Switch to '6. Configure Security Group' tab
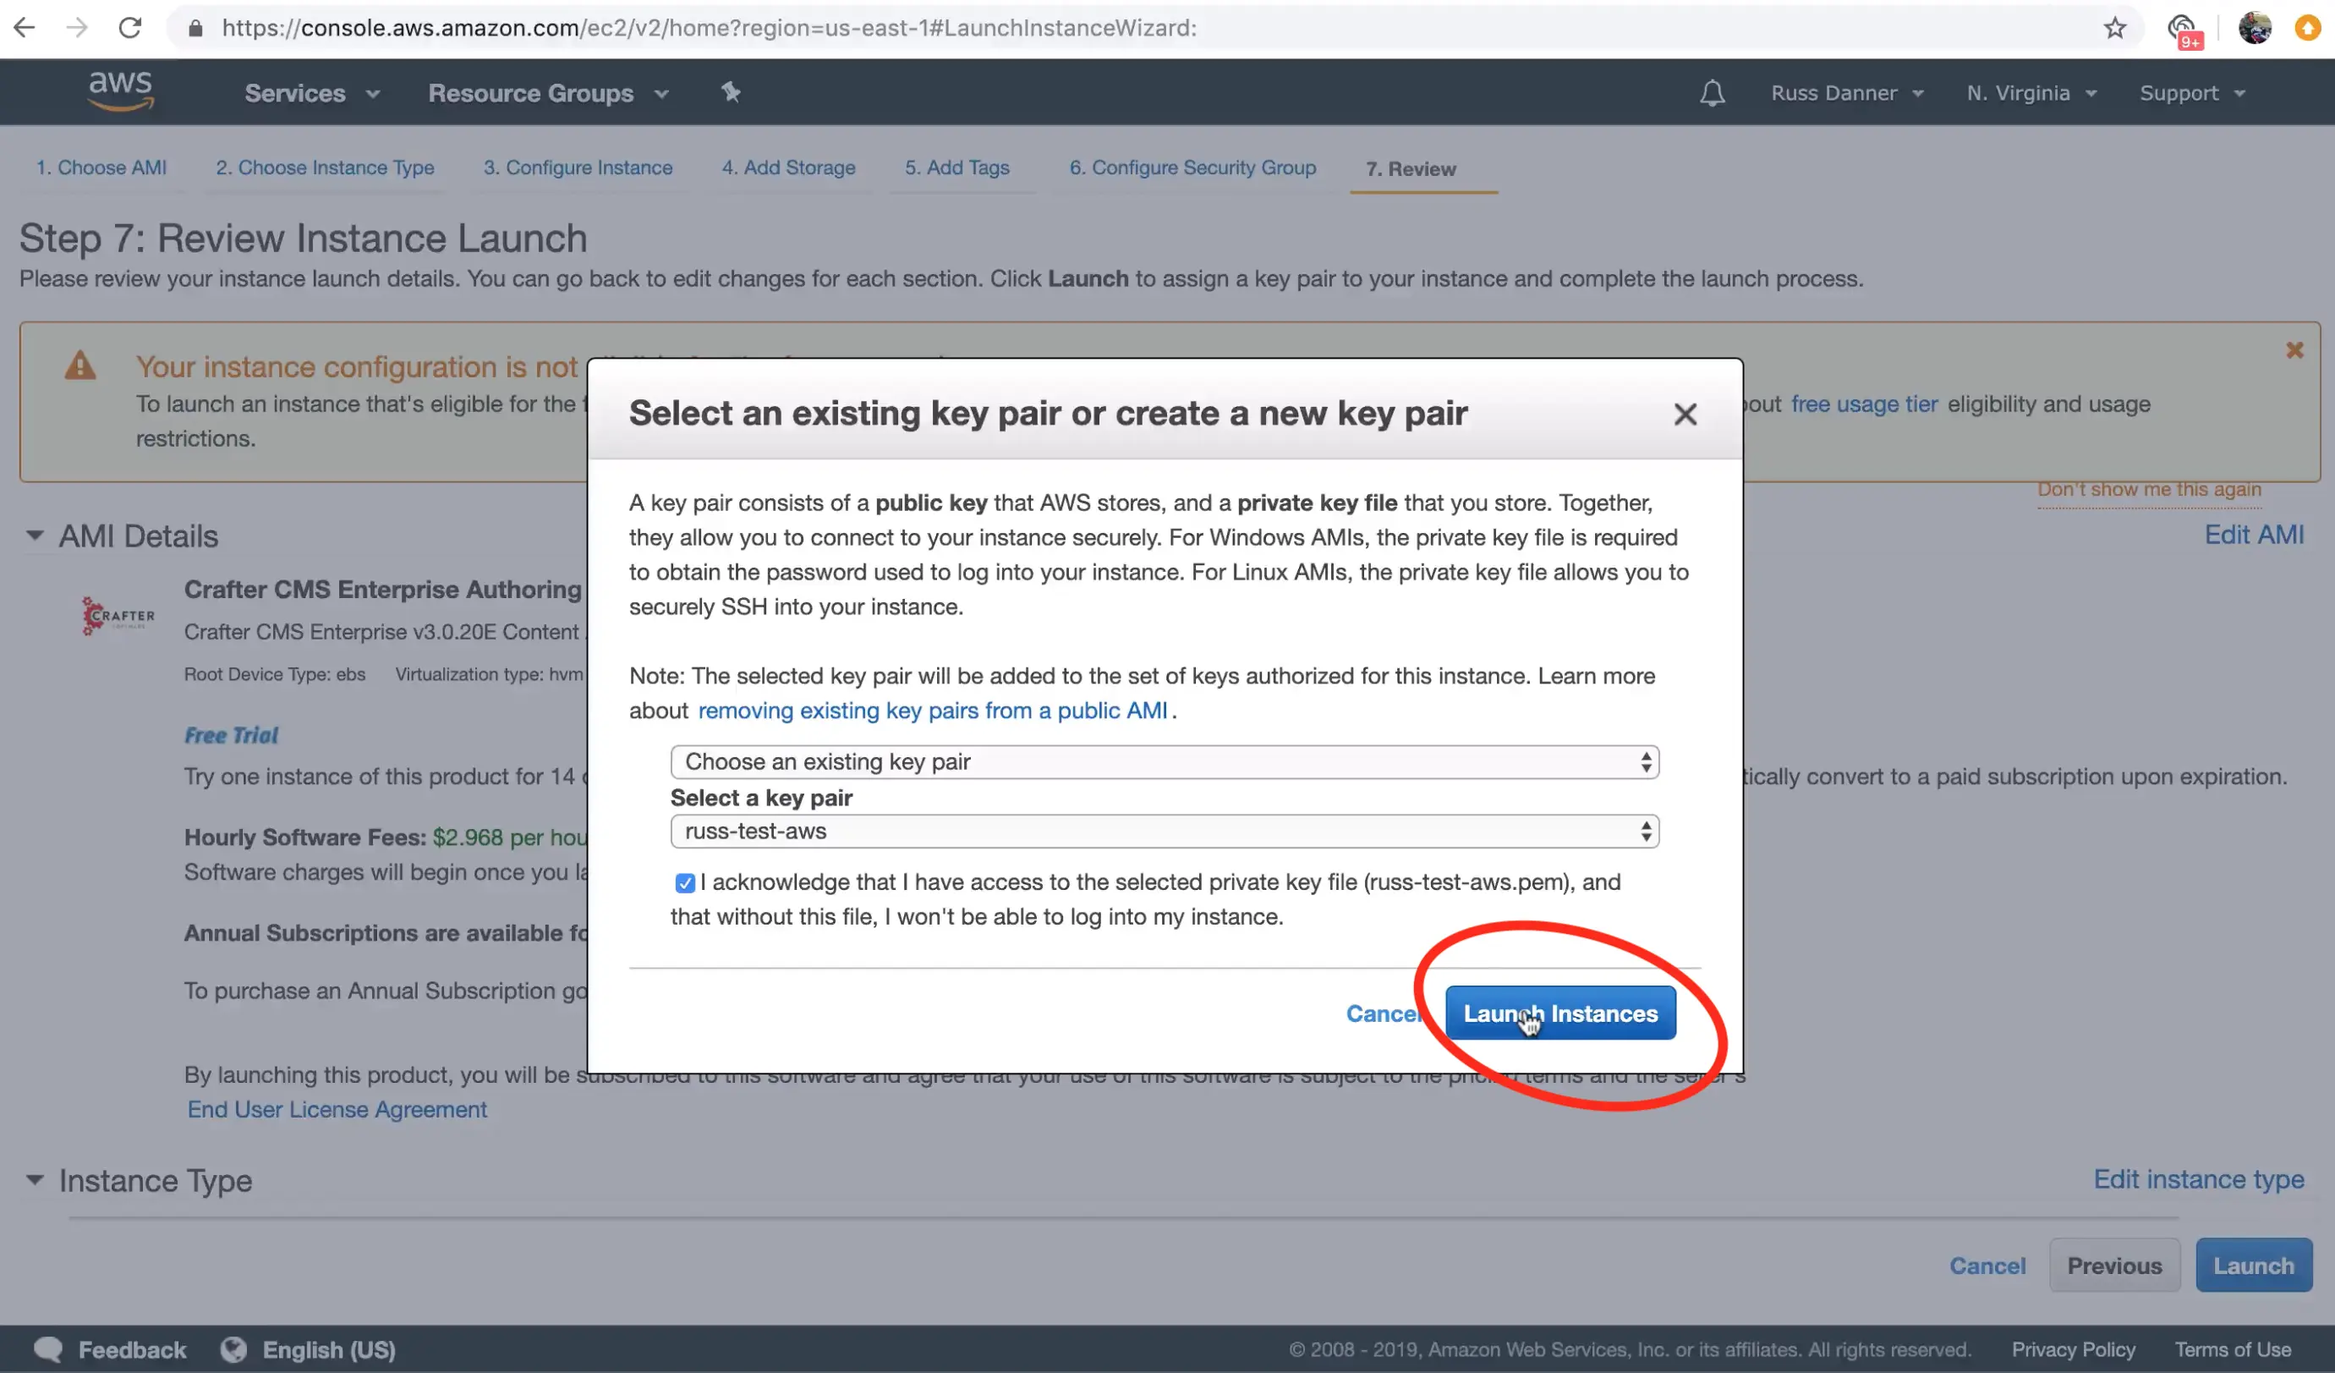This screenshot has height=1373, width=2335. [1192, 168]
